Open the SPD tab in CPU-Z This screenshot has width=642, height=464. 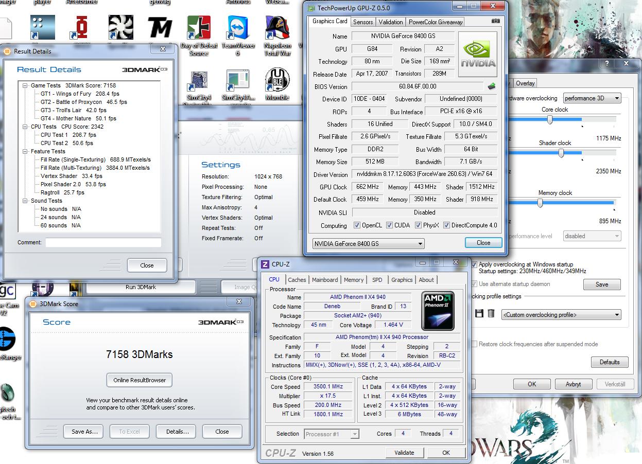377,280
